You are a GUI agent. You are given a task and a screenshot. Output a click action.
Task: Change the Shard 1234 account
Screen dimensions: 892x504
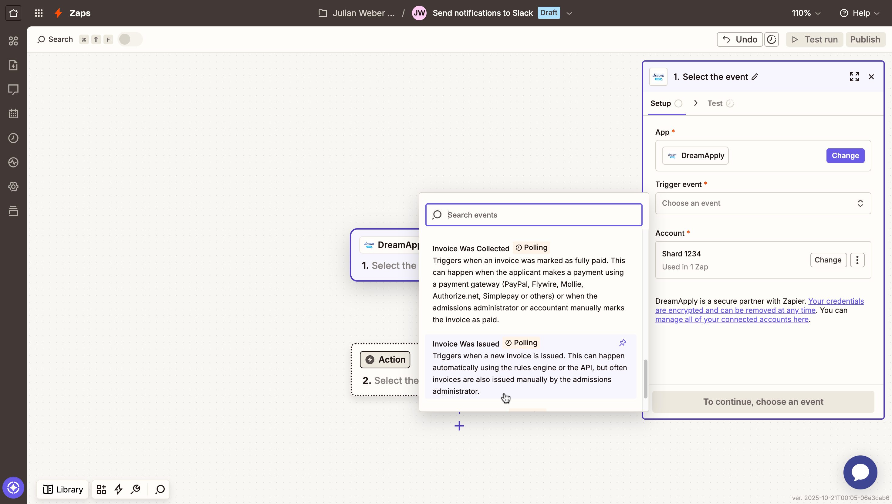point(828,260)
